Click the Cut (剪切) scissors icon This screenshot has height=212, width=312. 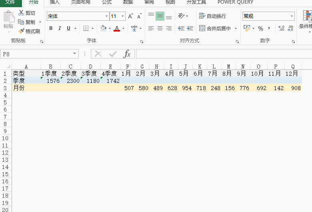pos(21,13)
